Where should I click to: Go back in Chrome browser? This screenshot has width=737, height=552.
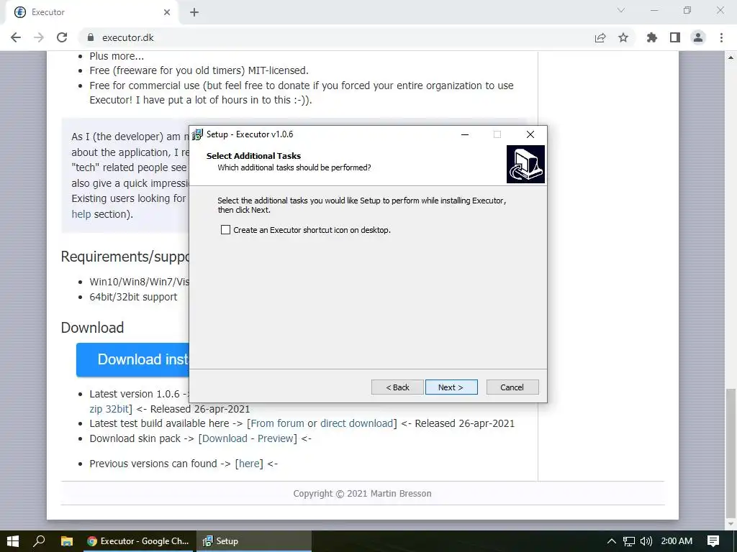click(x=16, y=37)
